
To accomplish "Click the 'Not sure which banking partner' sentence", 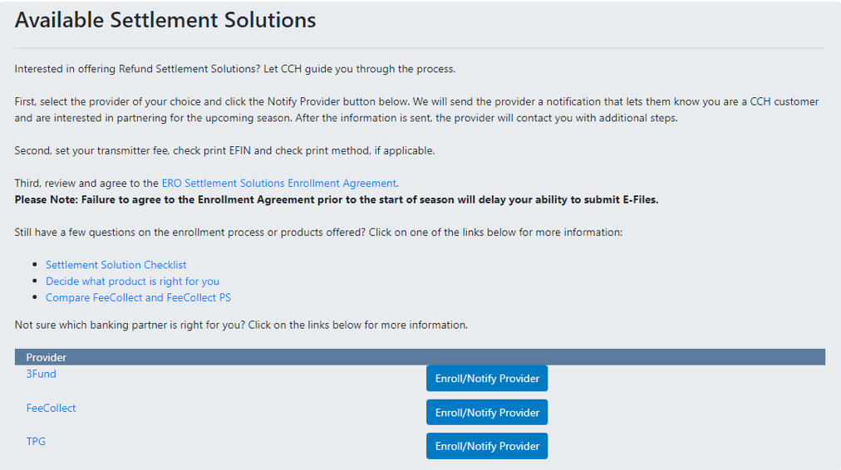I will pyautogui.click(x=241, y=326).
